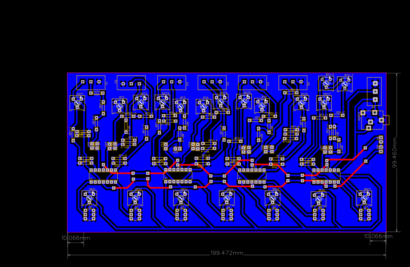
Task: Select connector P1 at top left
Action: tap(90, 82)
